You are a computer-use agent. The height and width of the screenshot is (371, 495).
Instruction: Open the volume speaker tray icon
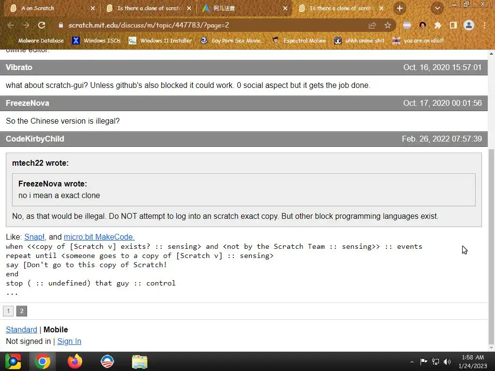(x=447, y=361)
